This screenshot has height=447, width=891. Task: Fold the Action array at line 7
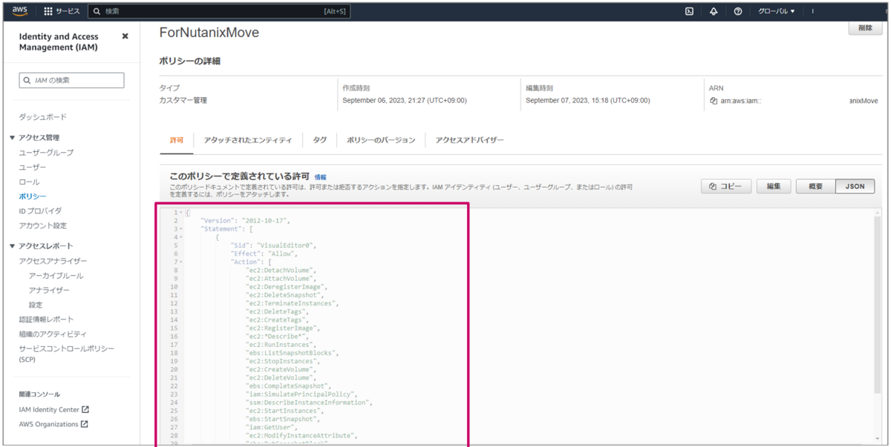pyautogui.click(x=181, y=262)
